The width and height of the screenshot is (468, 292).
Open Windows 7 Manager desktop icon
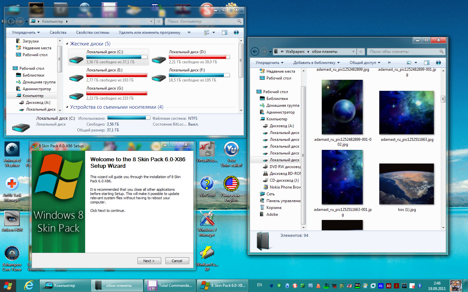tap(207, 224)
